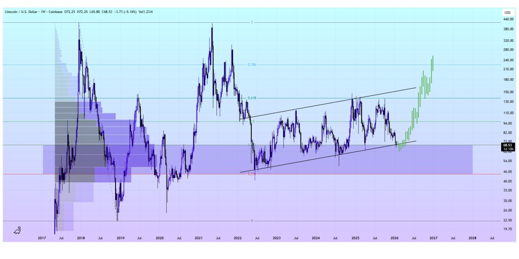Screen dimensions: 519x259
Task: Select the upper channel trend line
Action: [324, 103]
